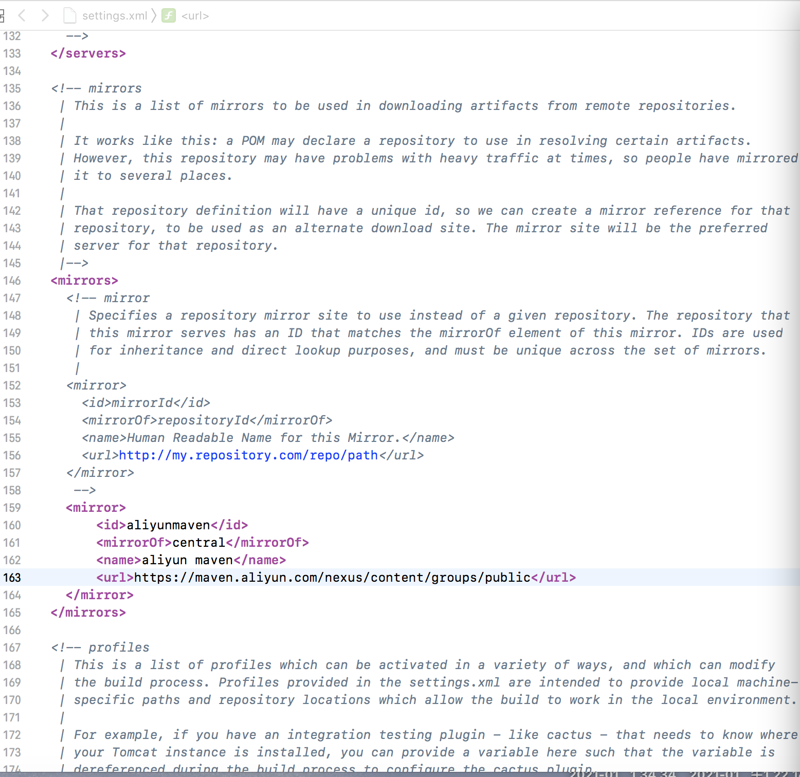Click the closing </mirror> tag on line 164

pos(100,595)
